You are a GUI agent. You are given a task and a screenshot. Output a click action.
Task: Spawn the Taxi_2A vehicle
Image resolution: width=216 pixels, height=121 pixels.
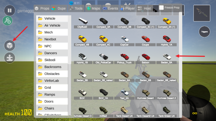pos(125,94)
